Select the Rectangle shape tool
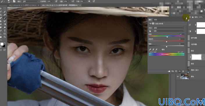 coord(5,34)
